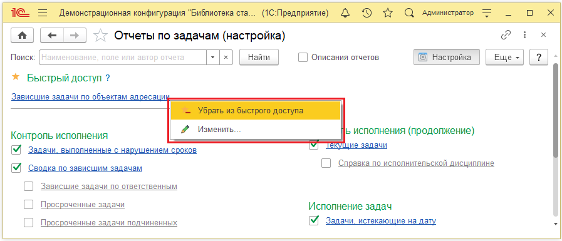Close the reports settings form
The width and height of the screenshot is (562, 241).
tap(543, 34)
